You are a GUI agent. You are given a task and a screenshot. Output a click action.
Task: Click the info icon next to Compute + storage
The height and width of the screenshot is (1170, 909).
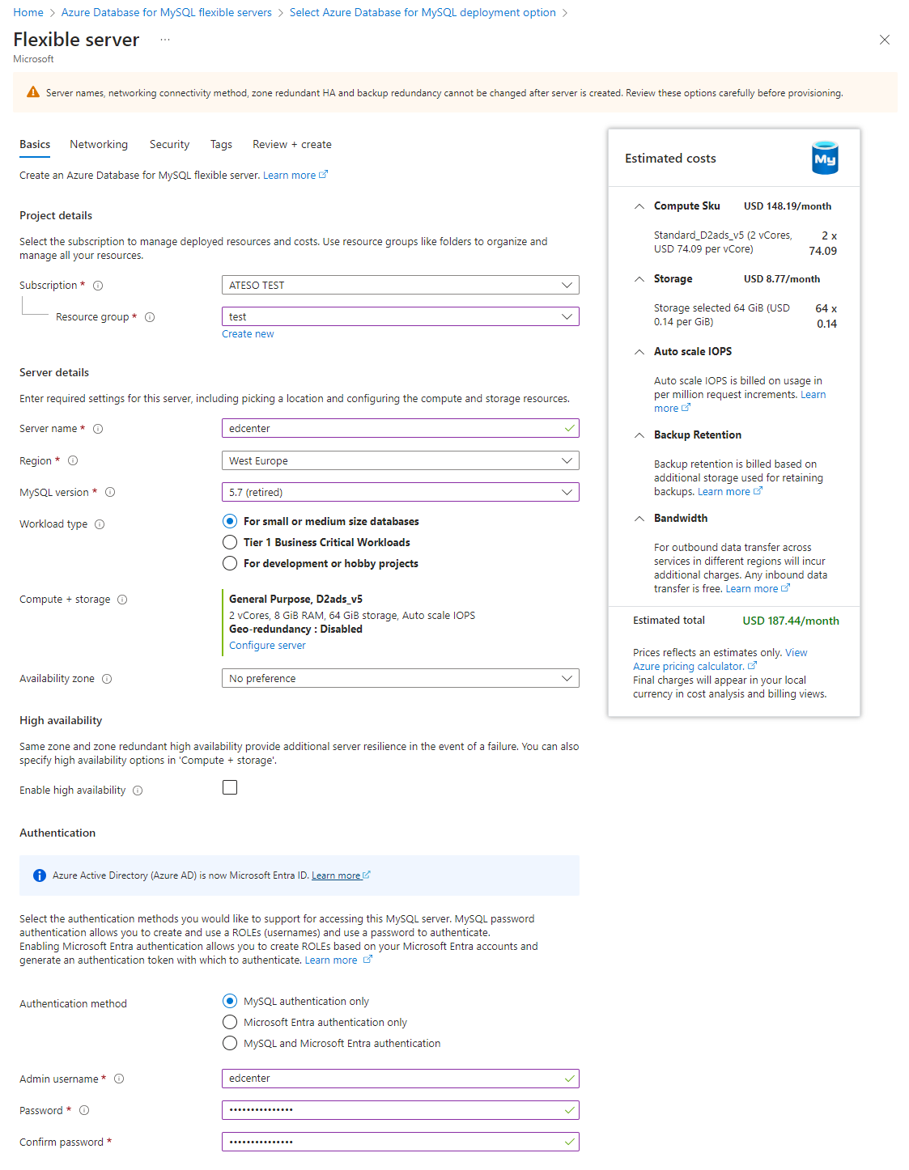(122, 600)
